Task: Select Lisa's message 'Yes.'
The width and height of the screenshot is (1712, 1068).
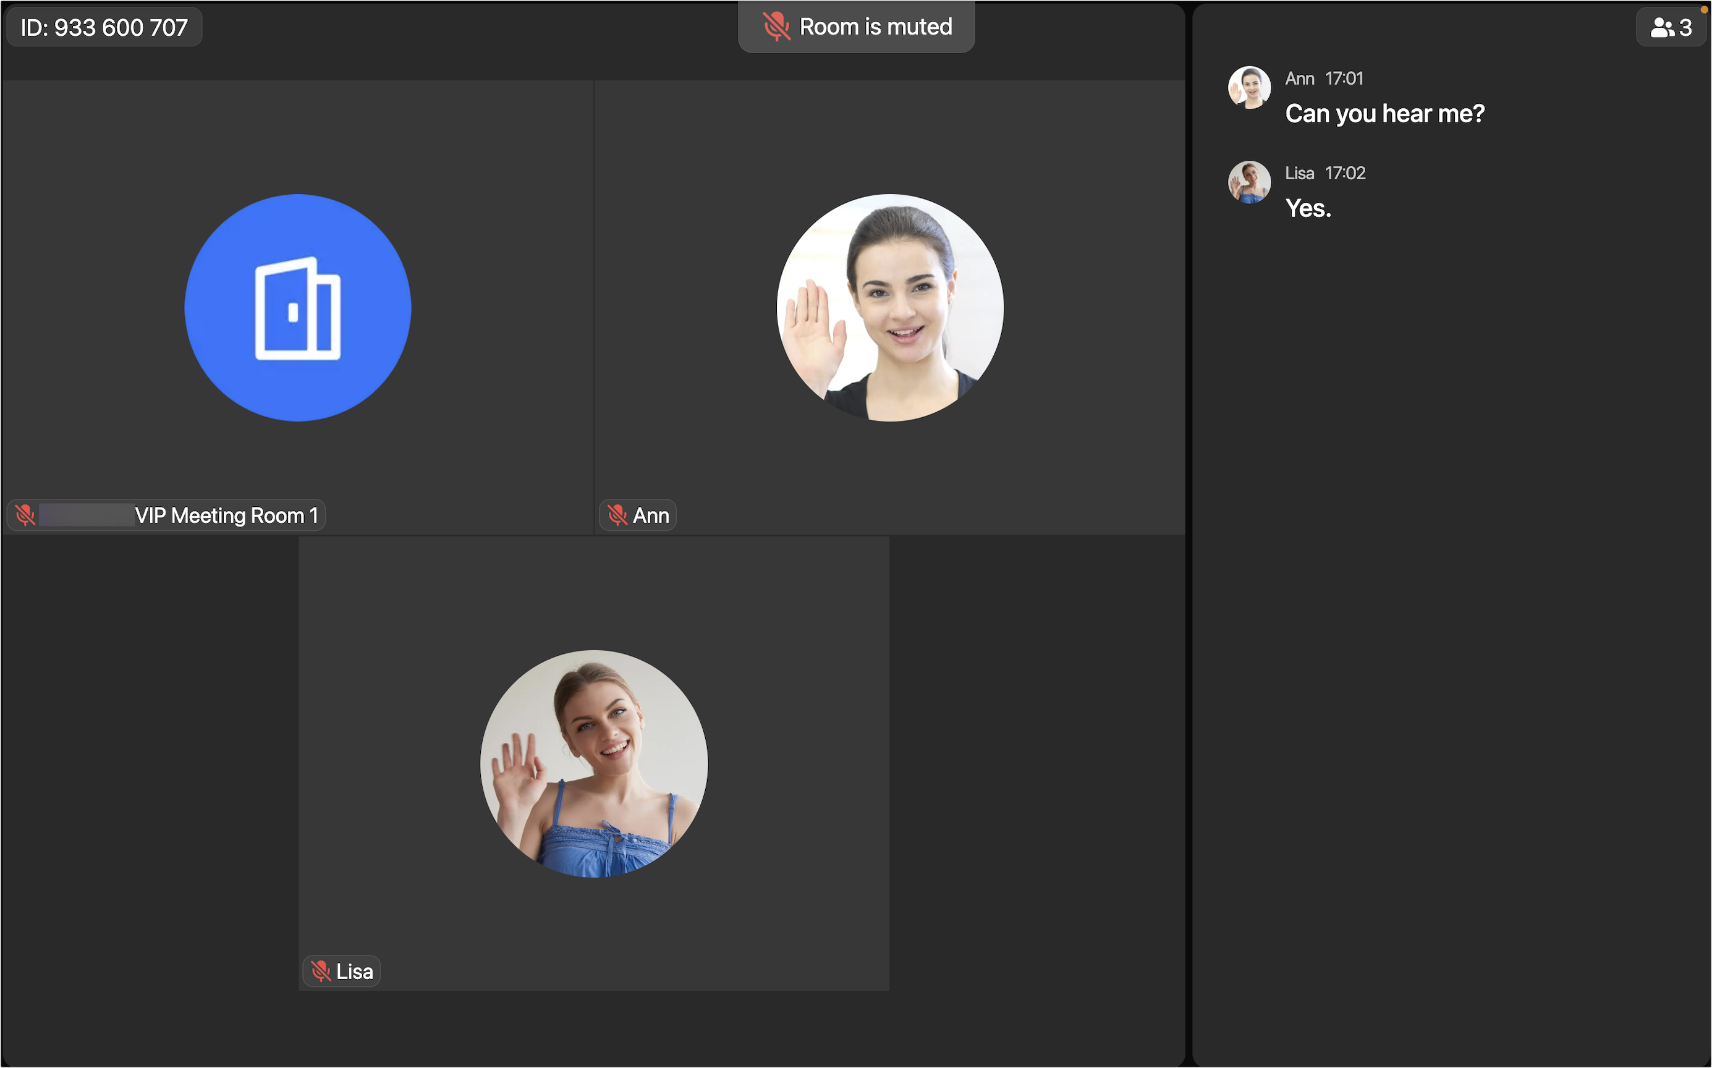Action: coord(1307,208)
